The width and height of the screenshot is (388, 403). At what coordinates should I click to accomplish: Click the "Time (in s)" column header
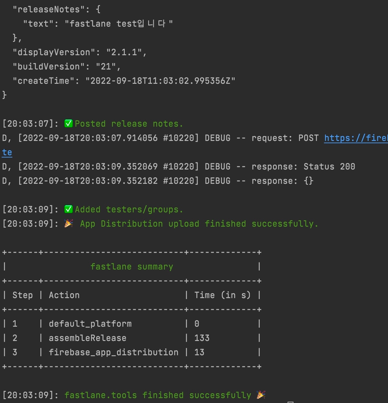click(222, 295)
